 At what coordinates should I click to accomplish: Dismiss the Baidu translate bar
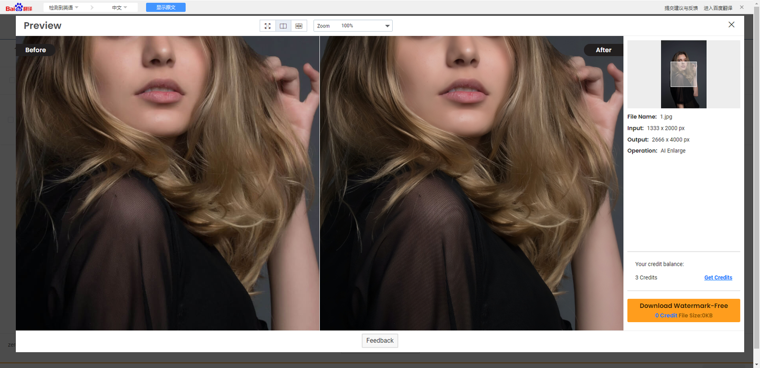[742, 7]
